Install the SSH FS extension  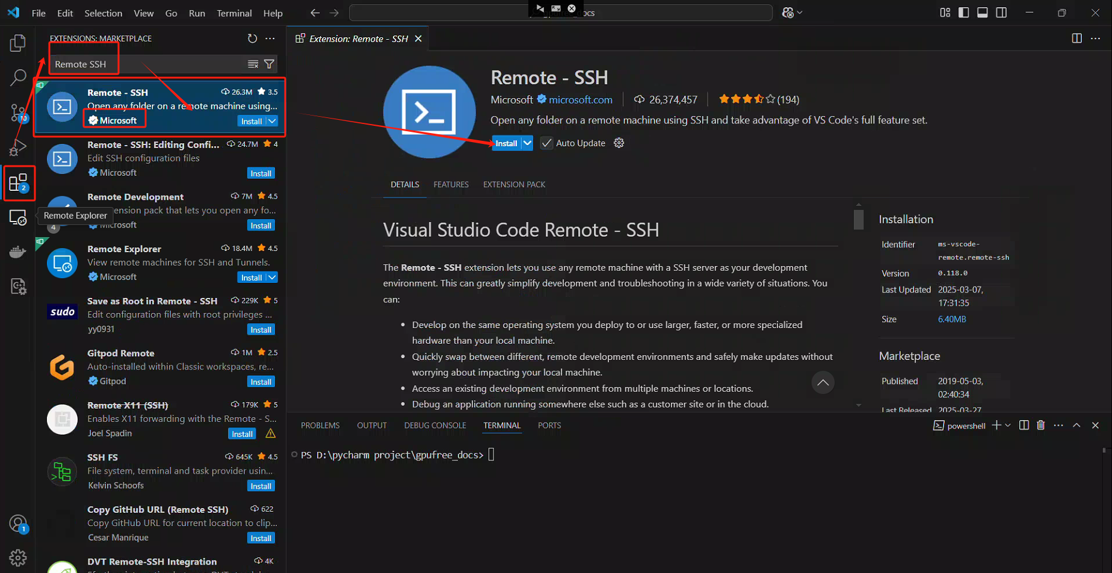coord(261,486)
